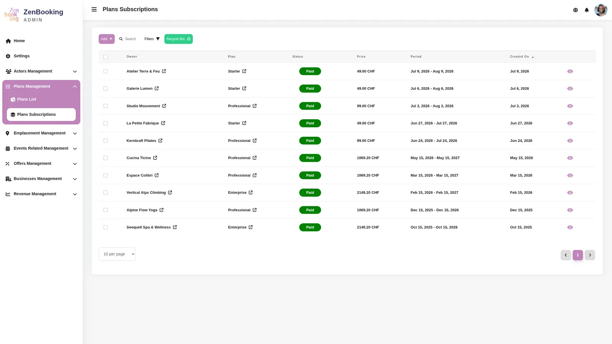This screenshot has height=344, width=612.
Task: Open Settings in sidebar
Action: click(x=41, y=56)
